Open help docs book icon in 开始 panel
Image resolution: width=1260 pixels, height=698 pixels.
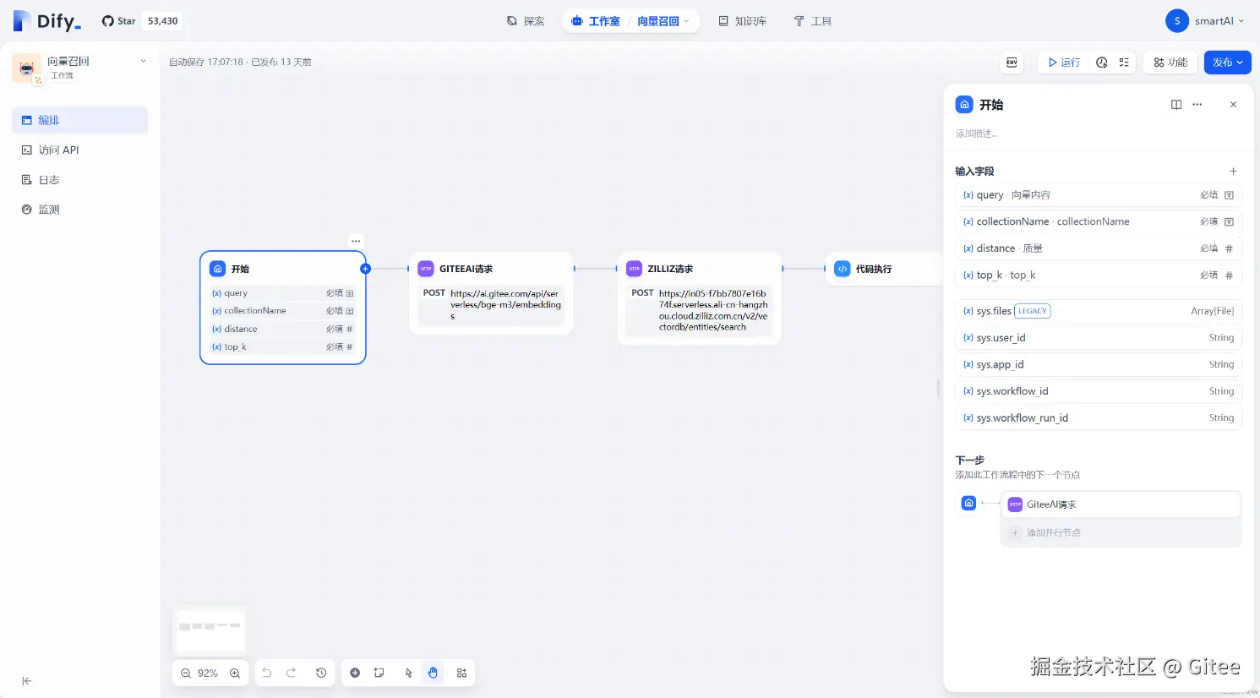tap(1176, 105)
